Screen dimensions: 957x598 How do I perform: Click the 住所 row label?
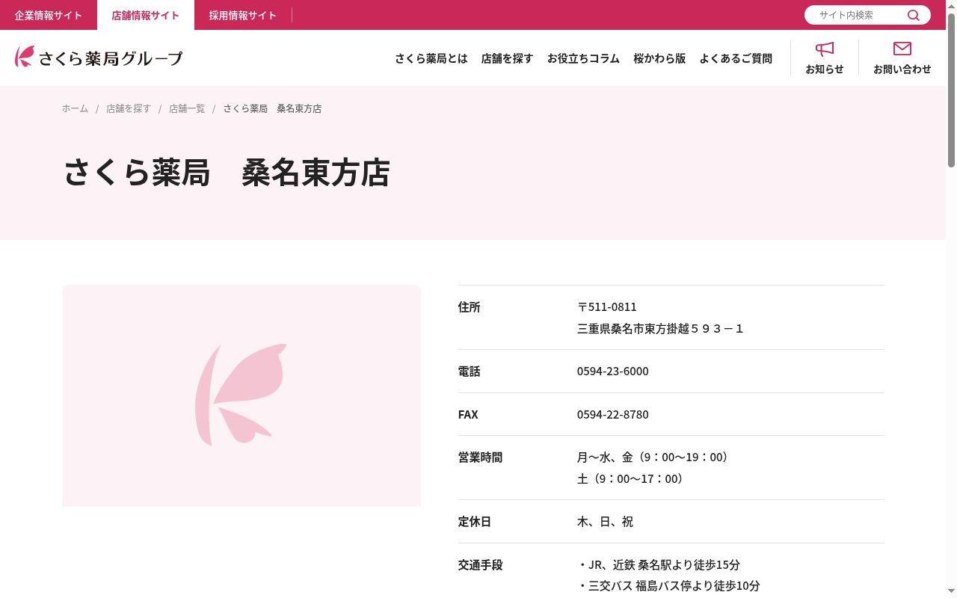(470, 307)
